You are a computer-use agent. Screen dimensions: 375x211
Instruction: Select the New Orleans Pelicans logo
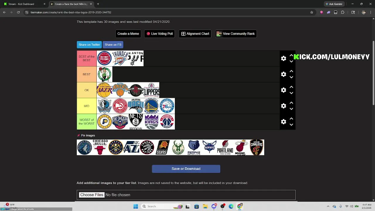120,122
